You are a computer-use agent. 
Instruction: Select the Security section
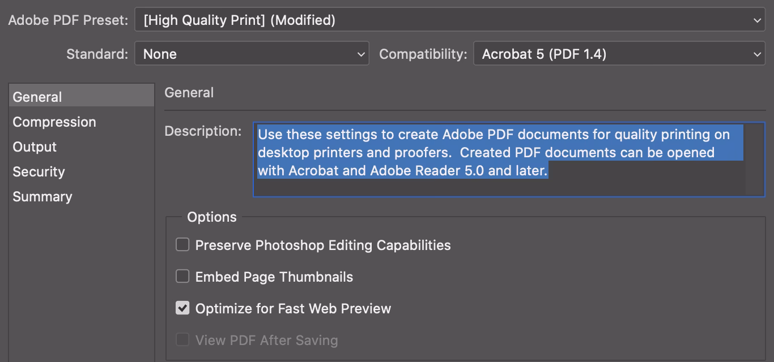click(x=39, y=171)
